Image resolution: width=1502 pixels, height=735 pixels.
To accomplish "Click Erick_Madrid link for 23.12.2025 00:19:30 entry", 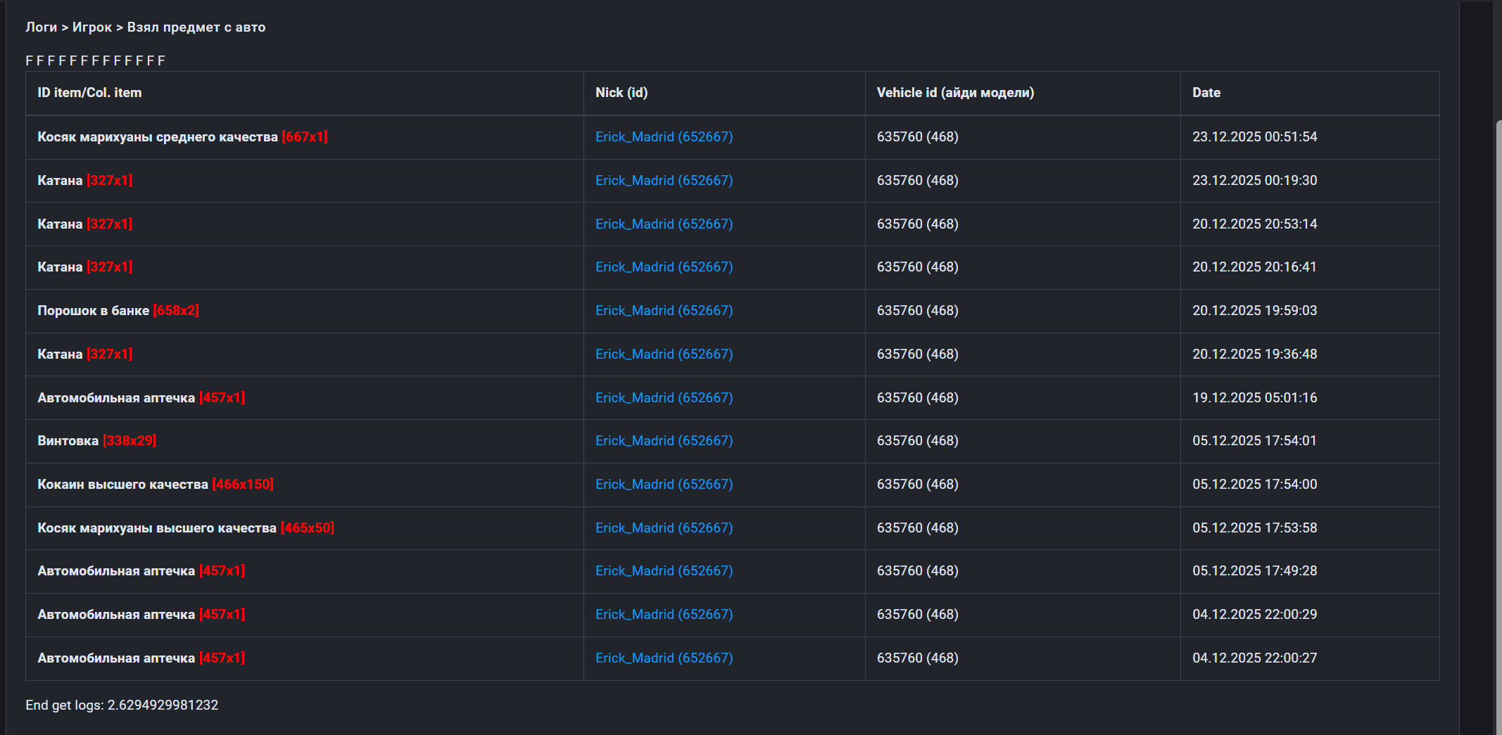I will point(664,181).
